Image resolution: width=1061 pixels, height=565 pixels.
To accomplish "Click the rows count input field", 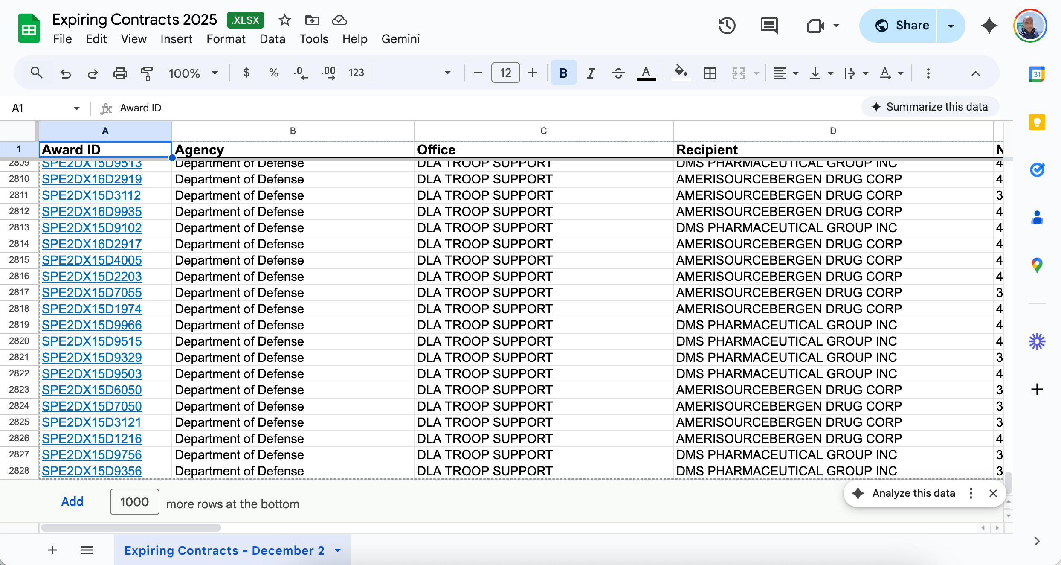I will [134, 501].
